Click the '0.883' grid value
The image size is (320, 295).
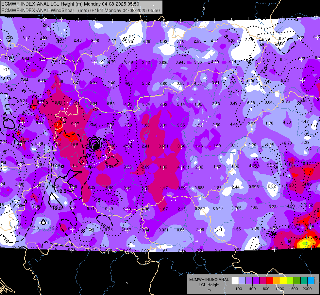tap(199, 188)
